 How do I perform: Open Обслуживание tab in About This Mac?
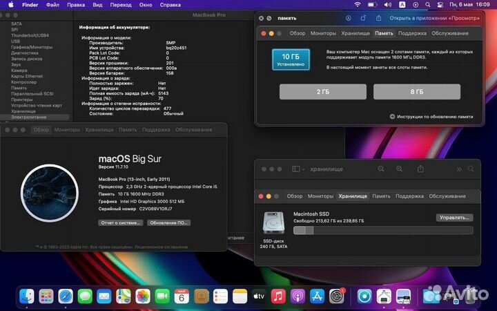pos(194,130)
